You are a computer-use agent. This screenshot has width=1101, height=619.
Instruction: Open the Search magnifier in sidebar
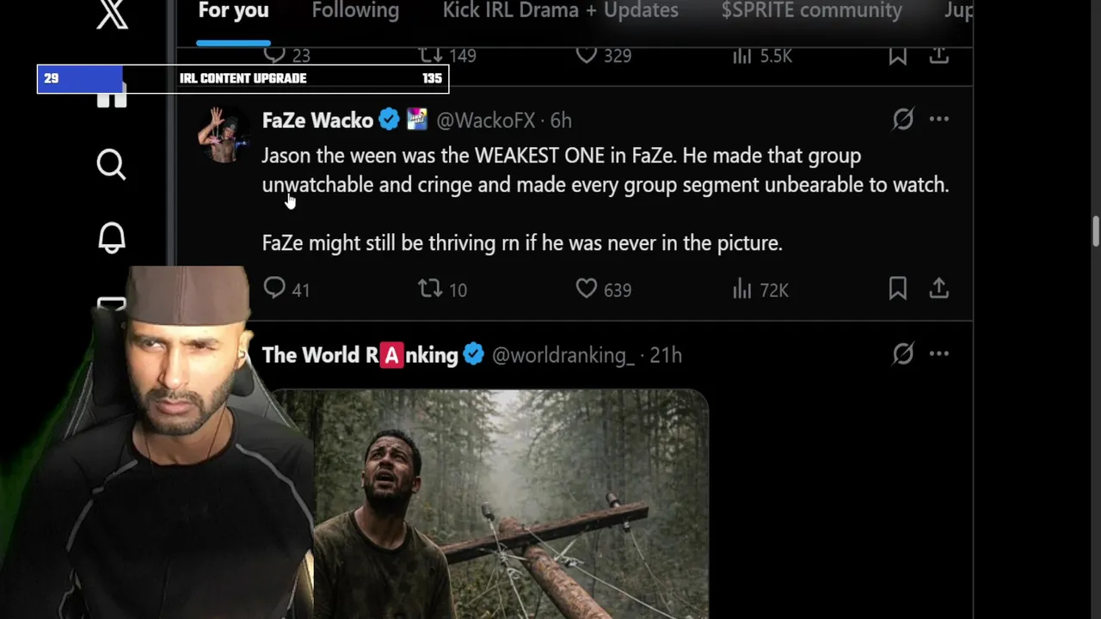pyautogui.click(x=111, y=164)
